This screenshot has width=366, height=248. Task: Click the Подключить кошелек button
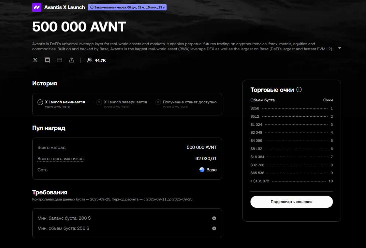tap(291, 202)
